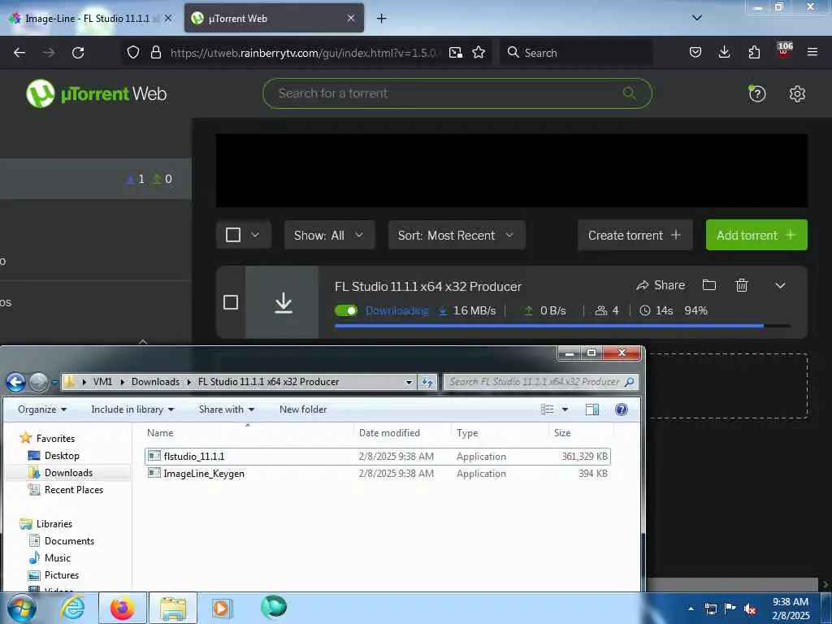
Task: Open Firefox extensions puzzle icon
Action: pyautogui.click(x=754, y=52)
